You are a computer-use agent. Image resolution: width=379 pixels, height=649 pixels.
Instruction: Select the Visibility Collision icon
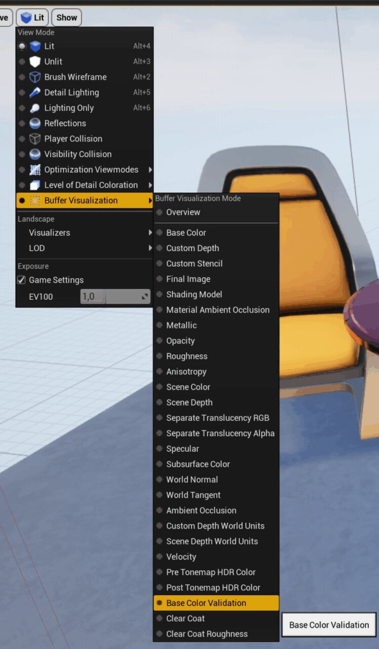[x=35, y=154]
